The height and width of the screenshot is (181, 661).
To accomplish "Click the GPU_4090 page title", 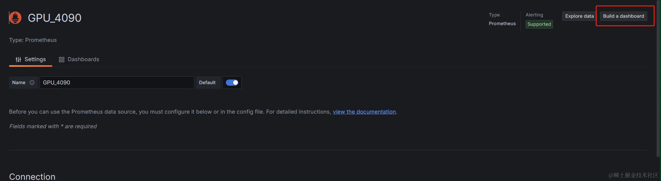I will [x=55, y=18].
